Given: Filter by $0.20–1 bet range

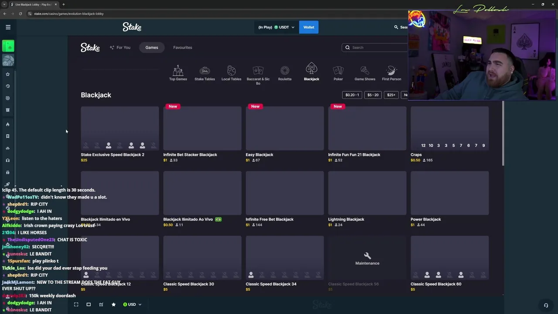Looking at the screenshot, I should pos(352,95).
